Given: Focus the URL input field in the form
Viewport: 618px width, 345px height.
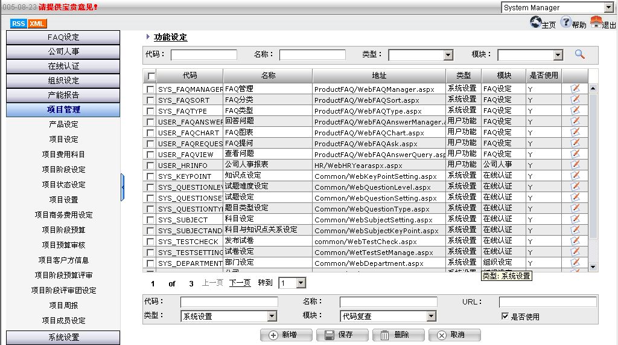Looking at the screenshot, I should (x=547, y=302).
